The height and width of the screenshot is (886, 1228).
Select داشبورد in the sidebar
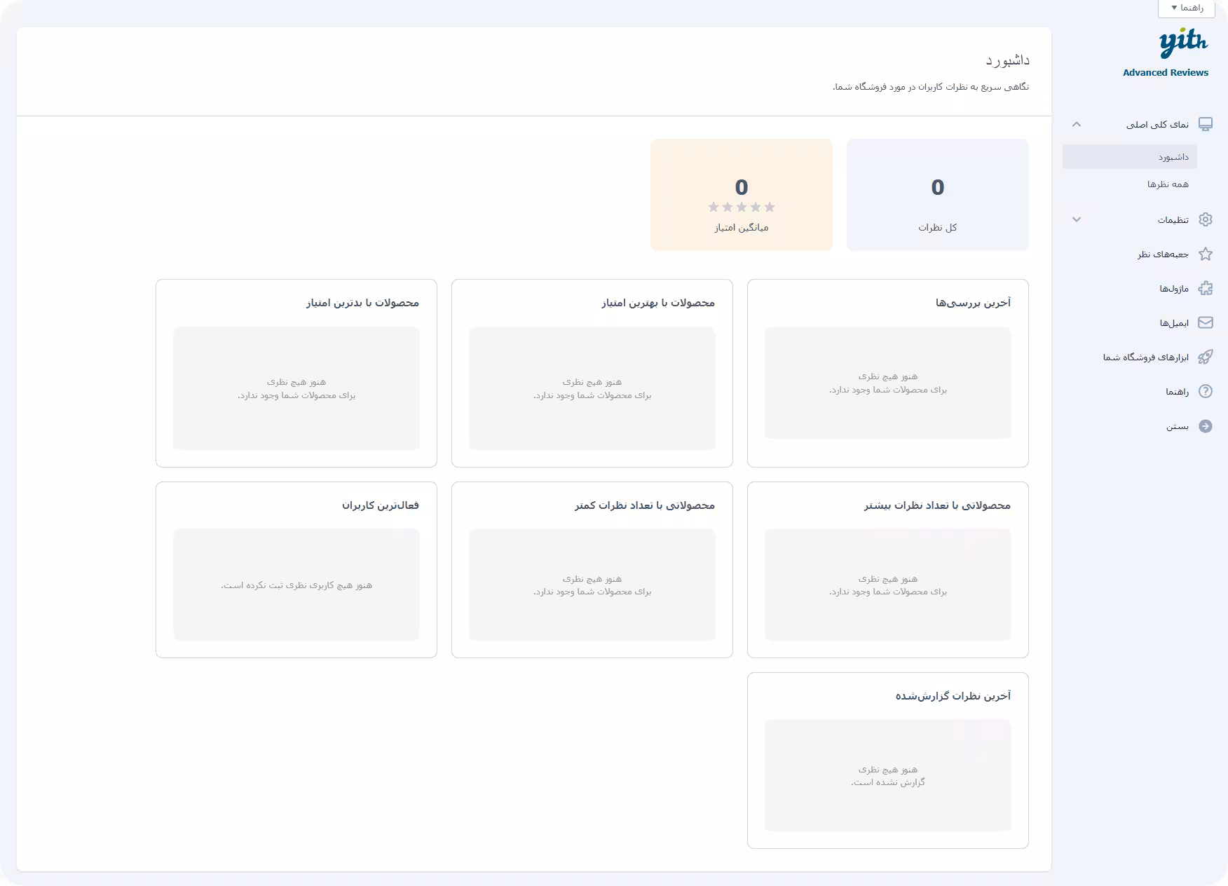tap(1130, 157)
